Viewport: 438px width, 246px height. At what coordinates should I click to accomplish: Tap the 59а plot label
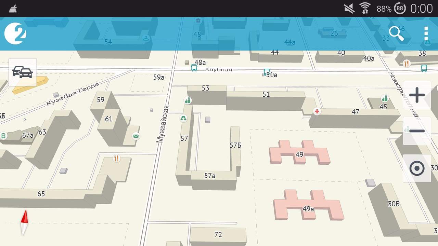coord(159,77)
